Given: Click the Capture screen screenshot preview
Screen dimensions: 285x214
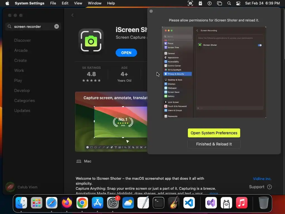Looking at the screenshot, I should click(x=111, y=121).
